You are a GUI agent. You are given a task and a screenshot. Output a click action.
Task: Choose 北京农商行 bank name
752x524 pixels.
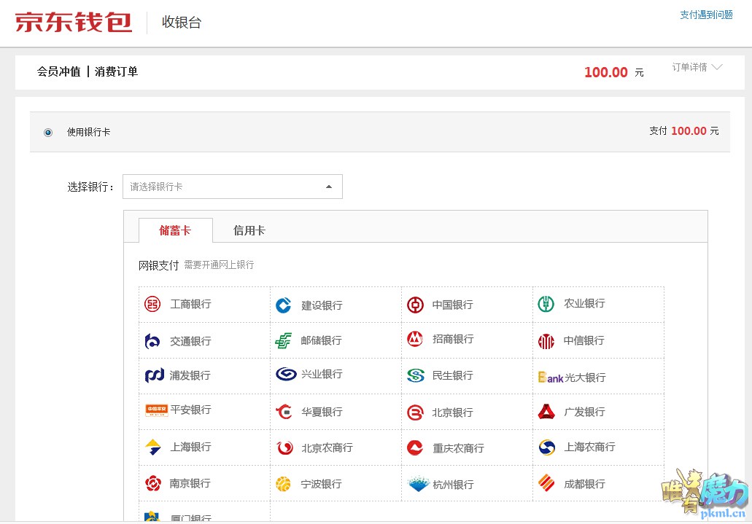tap(327, 447)
